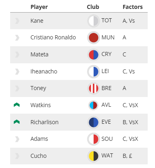The image size is (155, 168).
Task: Click Leicester badge beside Iheanacho
Action: click(x=94, y=71)
